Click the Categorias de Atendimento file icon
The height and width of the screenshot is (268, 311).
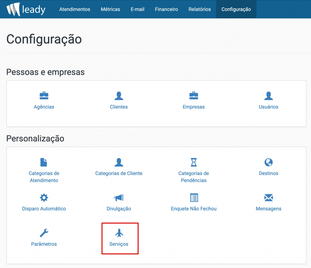[x=44, y=162]
